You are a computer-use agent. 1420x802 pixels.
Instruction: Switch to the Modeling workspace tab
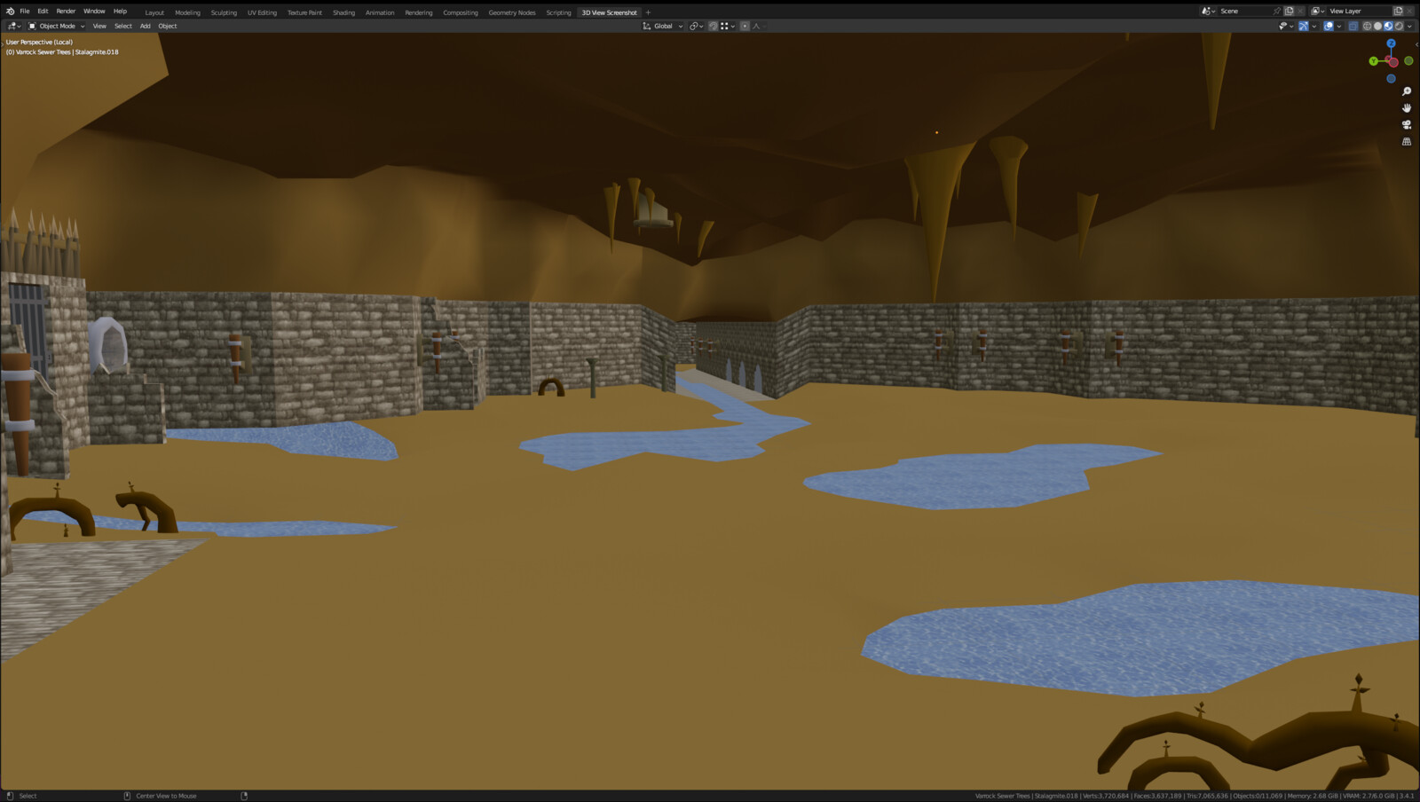187,12
